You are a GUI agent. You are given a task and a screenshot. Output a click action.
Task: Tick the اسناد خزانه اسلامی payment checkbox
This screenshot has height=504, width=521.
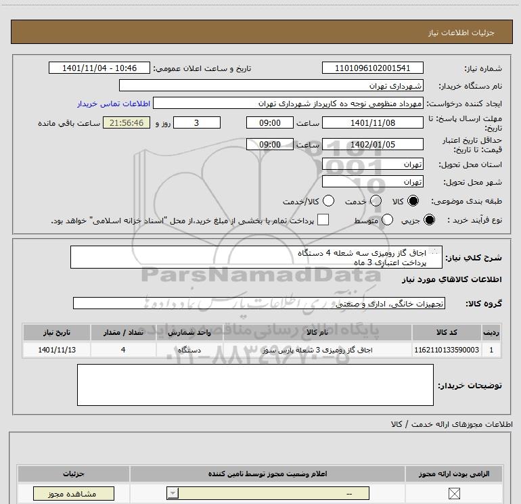[x=323, y=220]
